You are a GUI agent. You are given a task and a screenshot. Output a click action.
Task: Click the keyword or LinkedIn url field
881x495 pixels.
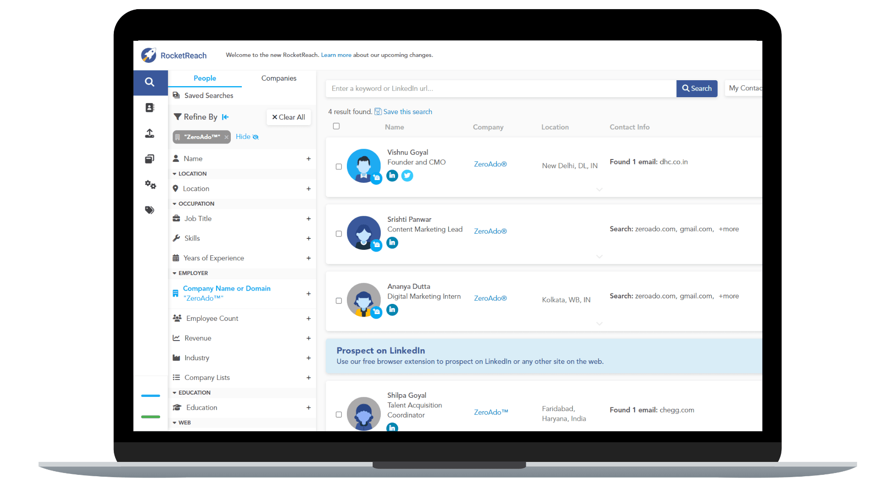(500, 88)
